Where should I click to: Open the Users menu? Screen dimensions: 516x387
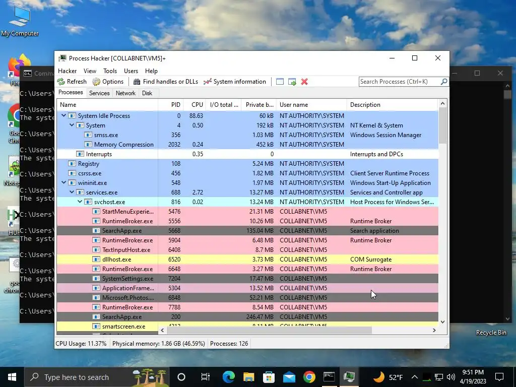131,71
